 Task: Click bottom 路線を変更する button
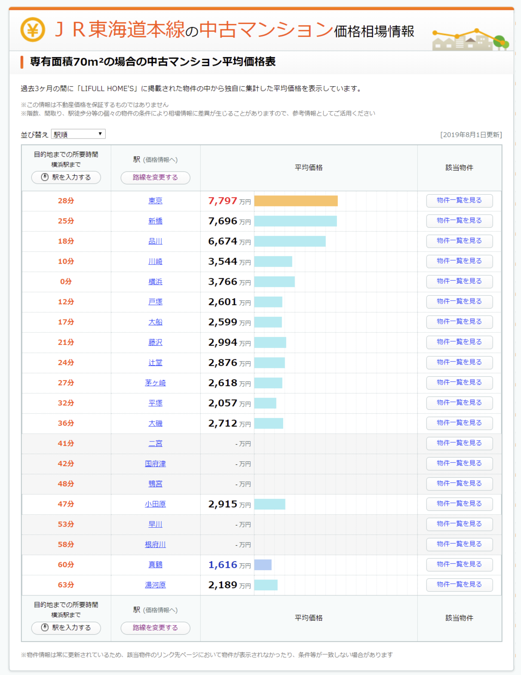[x=155, y=628]
